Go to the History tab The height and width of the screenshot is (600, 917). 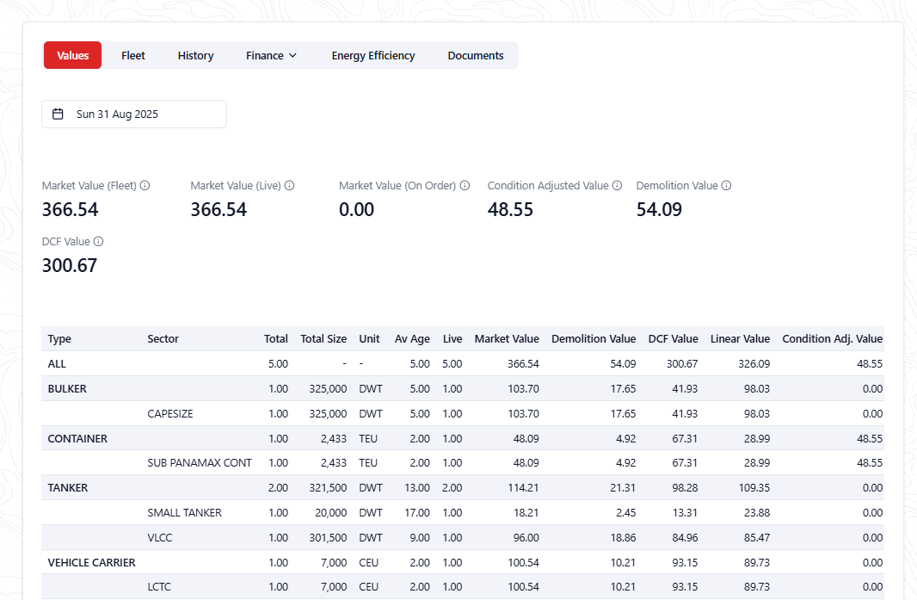196,56
